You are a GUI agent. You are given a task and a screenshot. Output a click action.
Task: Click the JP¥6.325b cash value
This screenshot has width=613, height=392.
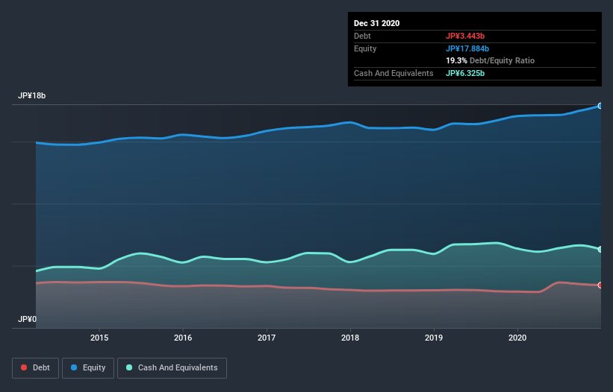tap(465, 73)
